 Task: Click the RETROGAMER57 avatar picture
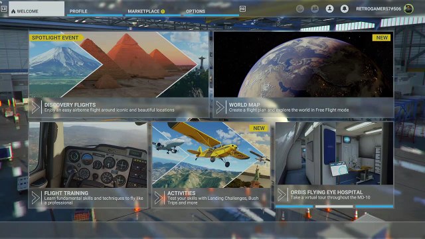tap(408, 9)
